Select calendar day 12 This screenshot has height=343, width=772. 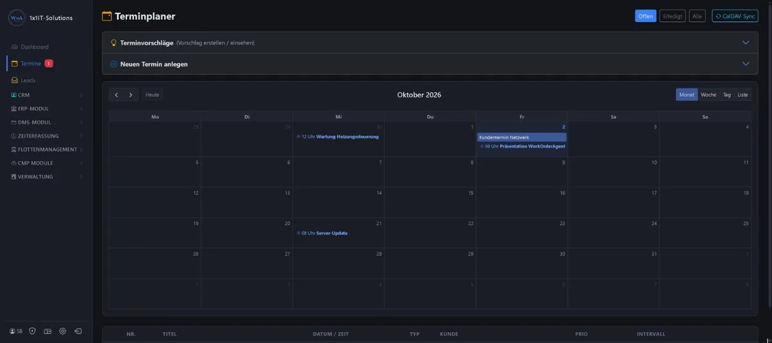point(196,193)
